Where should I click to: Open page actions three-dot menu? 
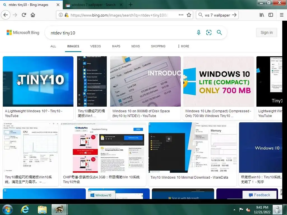click(x=181, y=15)
